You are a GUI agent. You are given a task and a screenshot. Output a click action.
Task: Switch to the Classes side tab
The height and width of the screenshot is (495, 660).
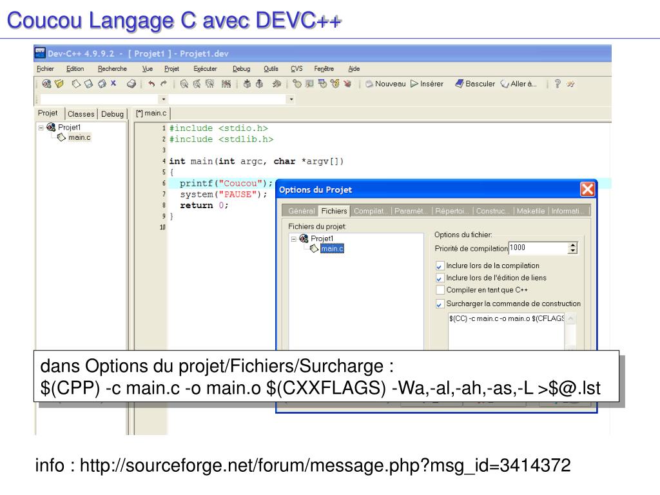81,114
